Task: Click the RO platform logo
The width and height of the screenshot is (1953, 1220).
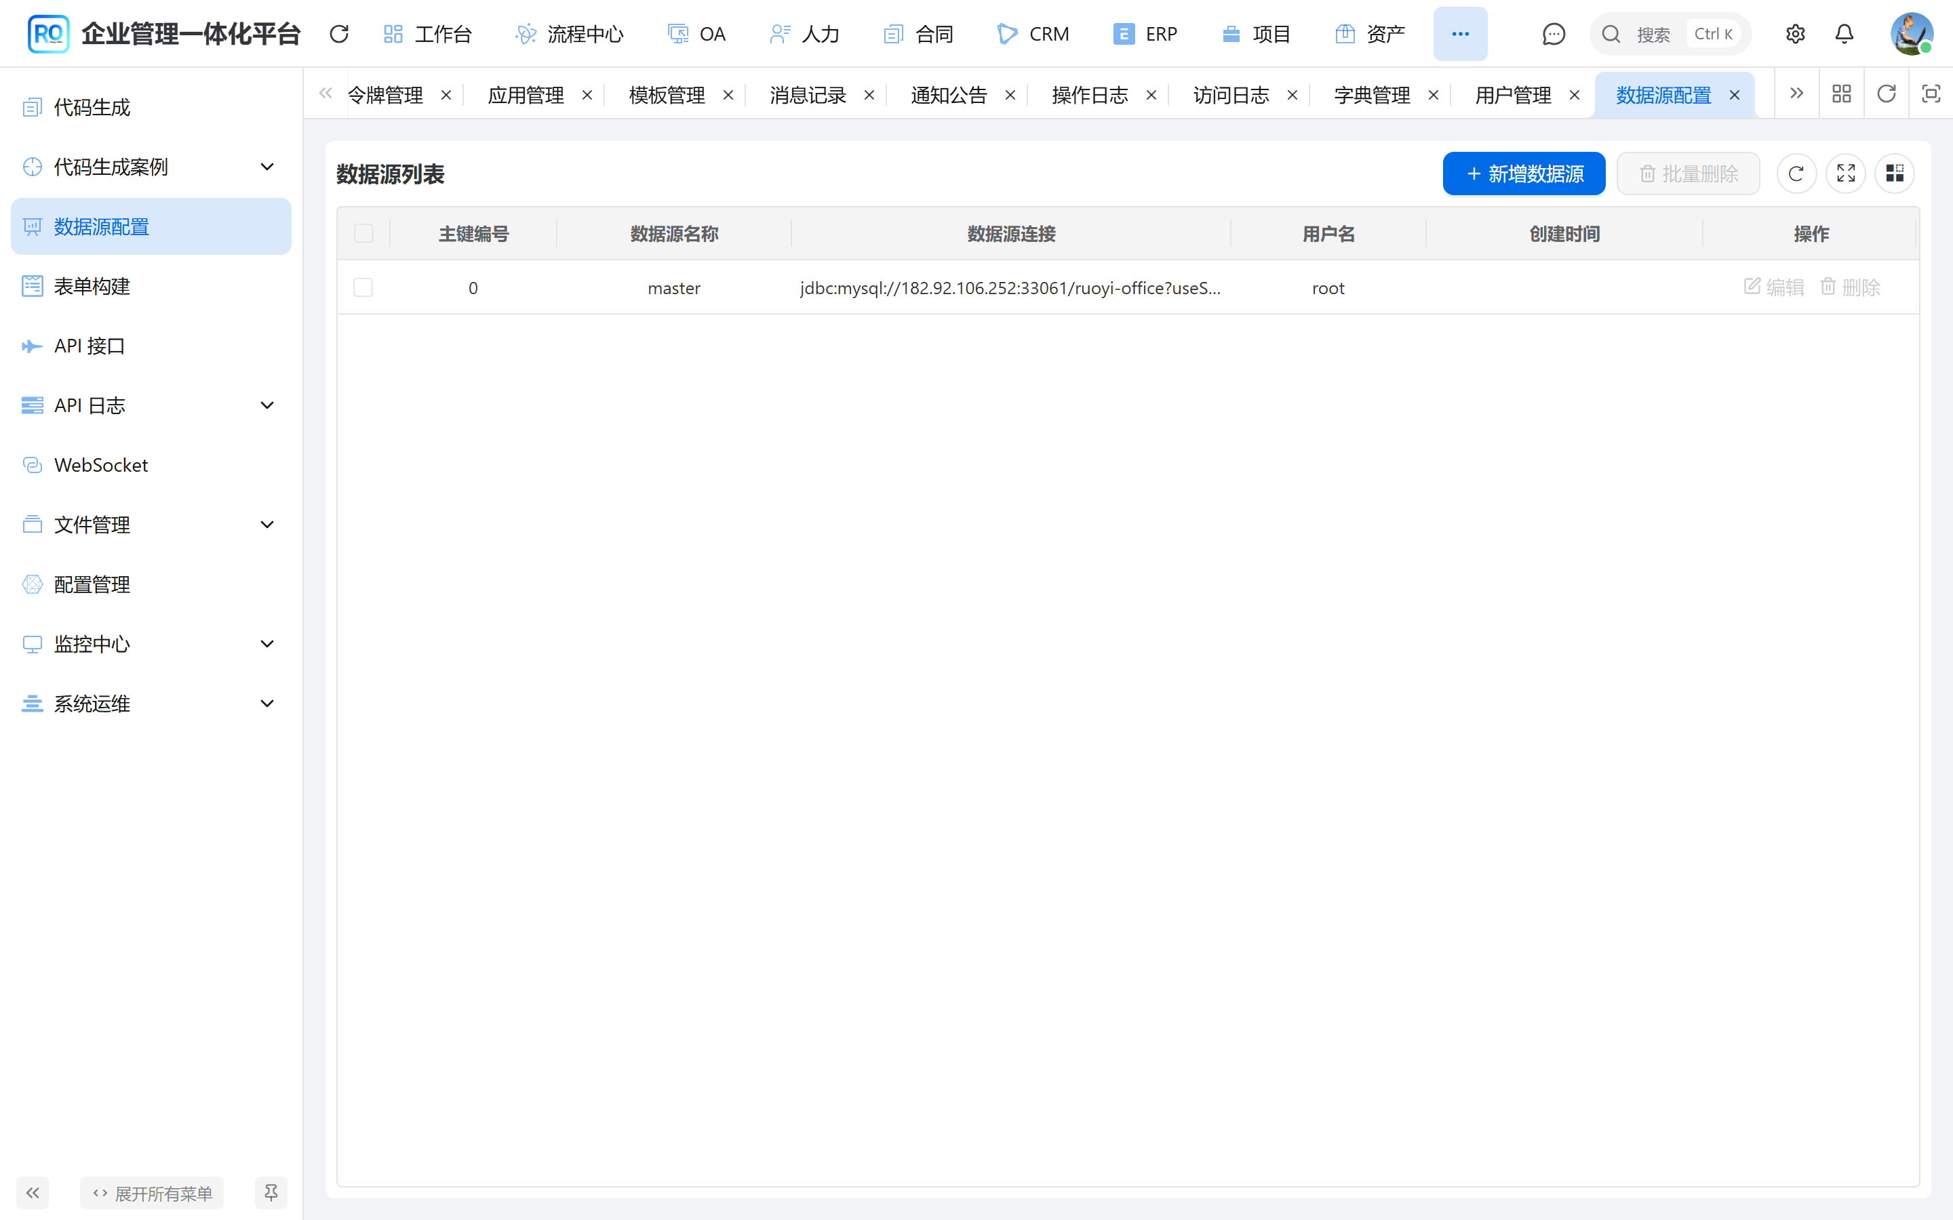Action: [x=48, y=34]
